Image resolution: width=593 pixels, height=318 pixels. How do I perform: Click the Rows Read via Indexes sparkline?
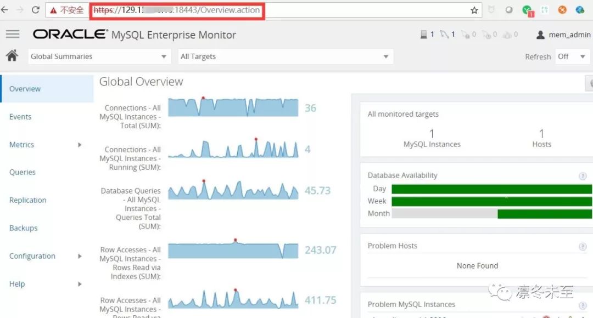coord(233,249)
